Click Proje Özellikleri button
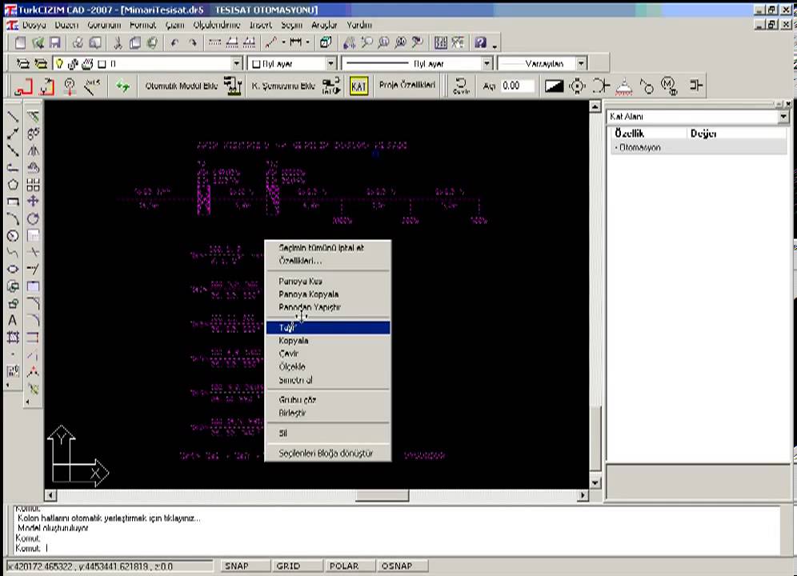This screenshot has height=576, width=797. tap(407, 86)
